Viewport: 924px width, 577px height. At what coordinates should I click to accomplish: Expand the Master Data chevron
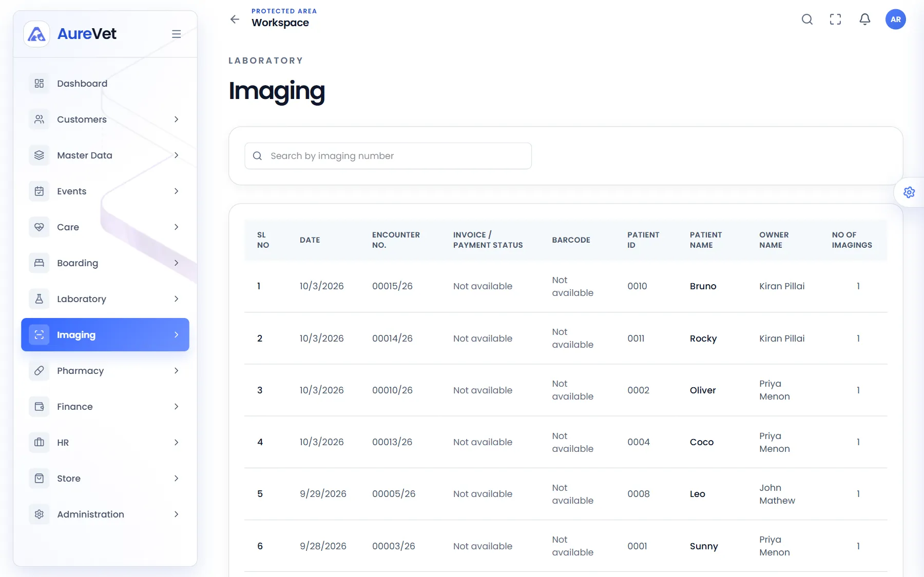(x=176, y=155)
